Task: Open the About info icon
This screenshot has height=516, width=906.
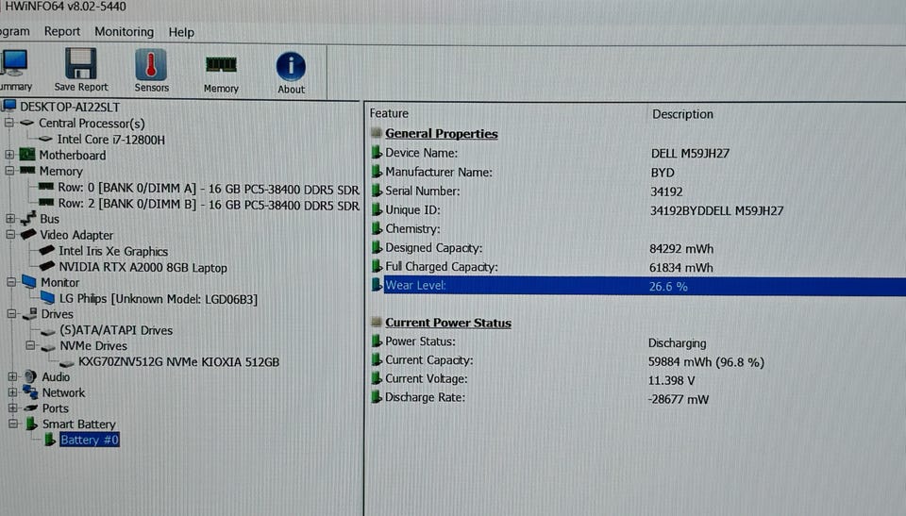Action: point(291,66)
